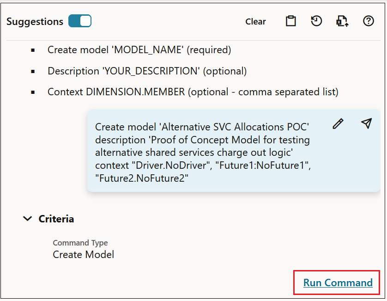This screenshot has height=301, width=387.
Task: Edit the command with the pencil icon
Action: pos(338,123)
